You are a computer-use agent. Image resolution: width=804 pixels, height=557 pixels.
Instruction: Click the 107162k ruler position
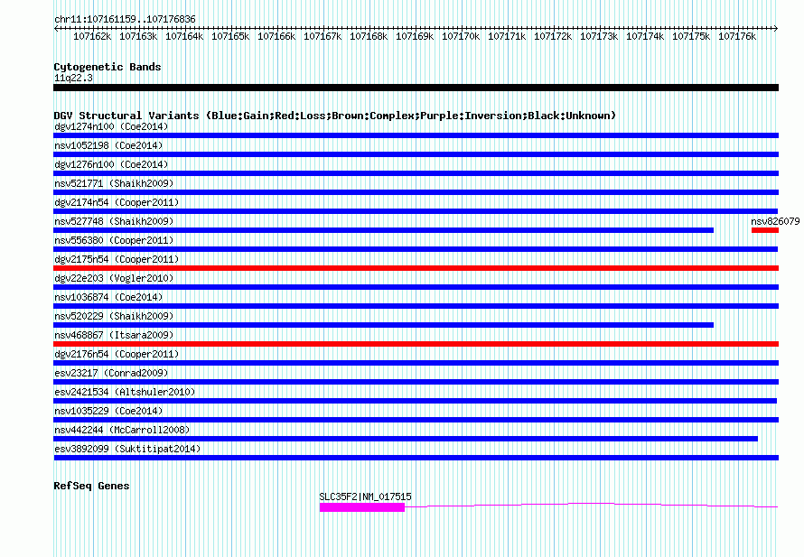[x=92, y=36]
